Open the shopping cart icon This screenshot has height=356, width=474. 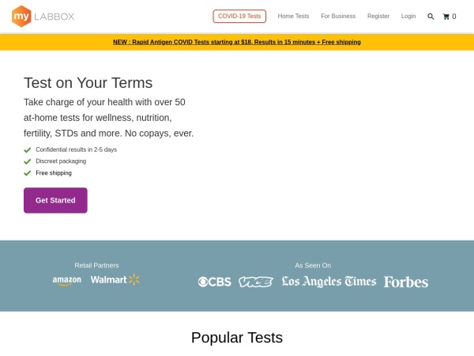tap(446, 17)
